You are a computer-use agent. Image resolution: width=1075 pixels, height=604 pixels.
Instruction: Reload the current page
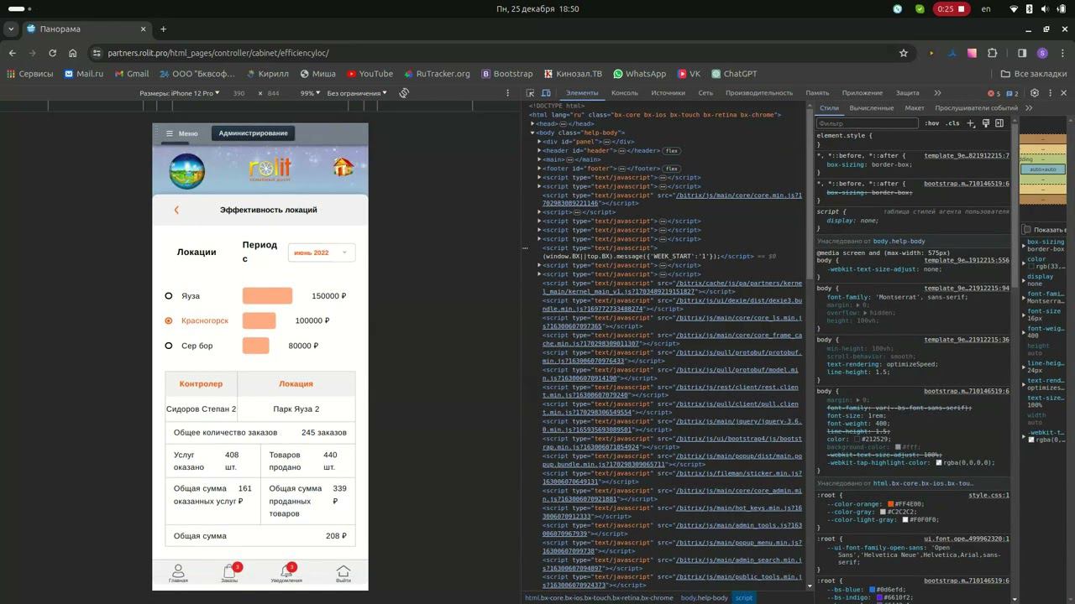click(52, 53)
